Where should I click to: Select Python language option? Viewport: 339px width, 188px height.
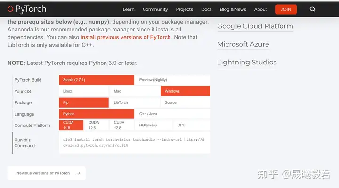[97, 114]
